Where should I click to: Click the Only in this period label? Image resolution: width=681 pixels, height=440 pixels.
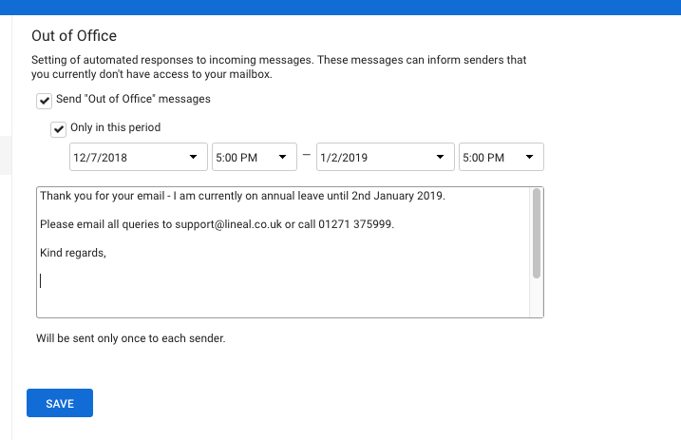116,127
